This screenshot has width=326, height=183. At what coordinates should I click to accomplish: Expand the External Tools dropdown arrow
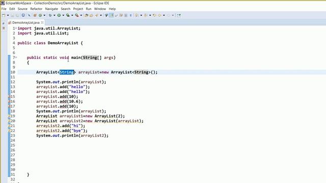[81, 15]
